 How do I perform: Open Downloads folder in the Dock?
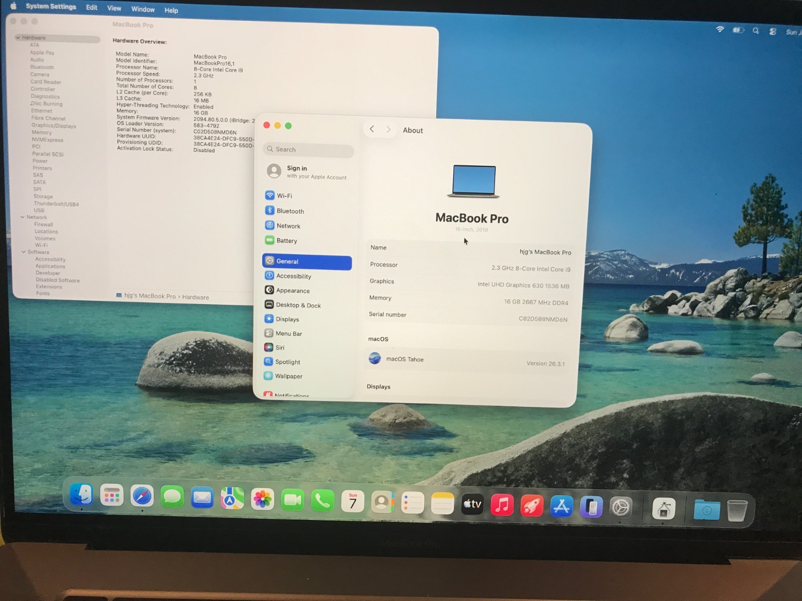coord(707,510)
